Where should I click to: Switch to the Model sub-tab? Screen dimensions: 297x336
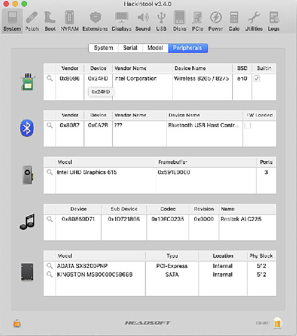tap(155, 48)
